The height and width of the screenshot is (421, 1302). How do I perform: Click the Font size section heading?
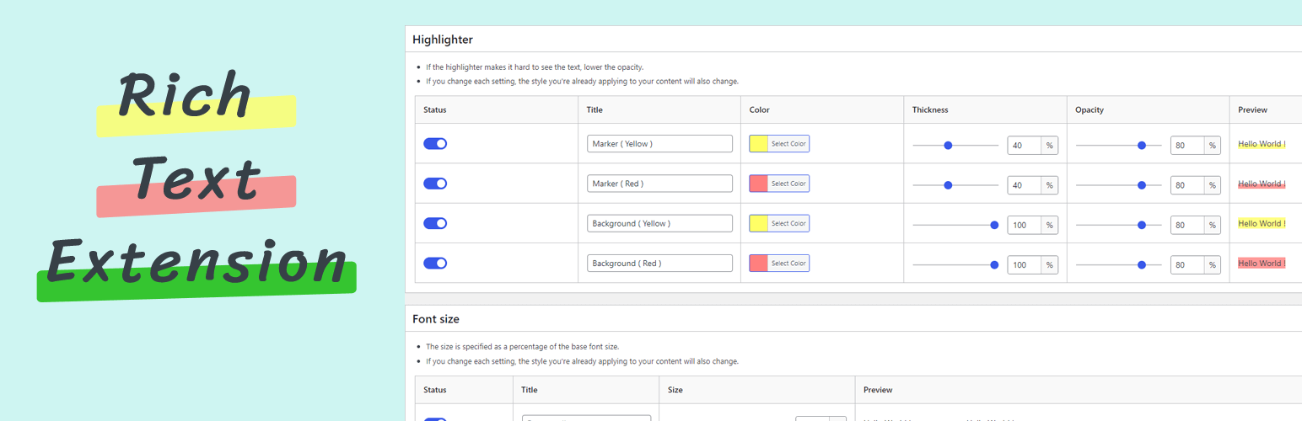(x=436, y=319)
